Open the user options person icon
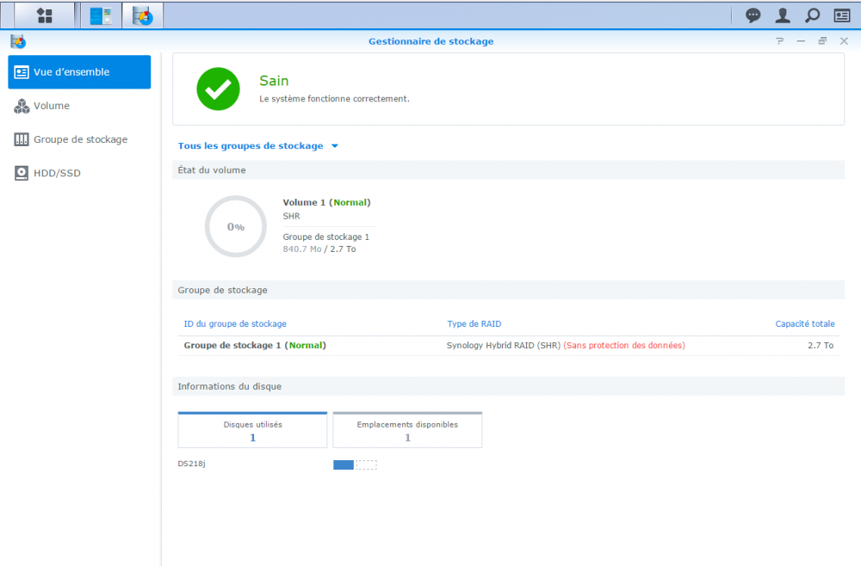 click(782, 15)
